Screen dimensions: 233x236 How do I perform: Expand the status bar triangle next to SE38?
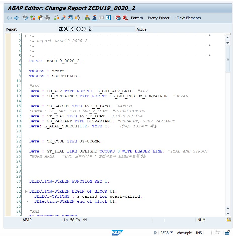155,233
